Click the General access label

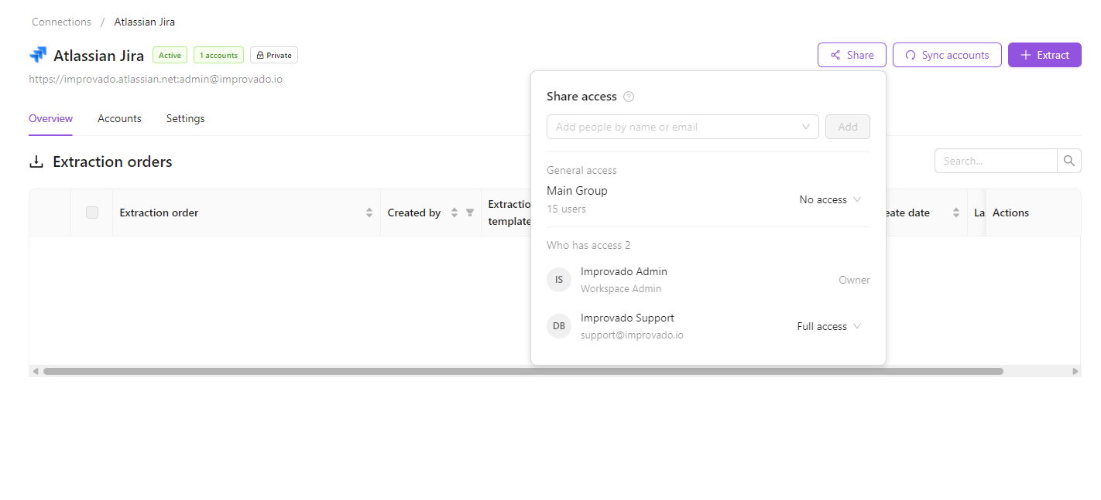pyautogui.click(x=581, y=170)
